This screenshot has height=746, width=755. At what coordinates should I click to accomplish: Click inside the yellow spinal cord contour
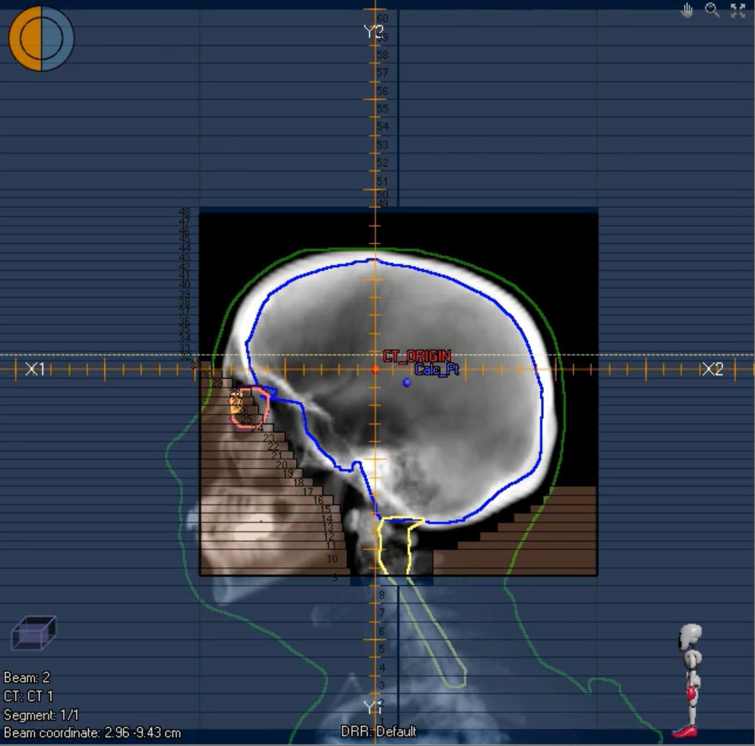[394, 547]
